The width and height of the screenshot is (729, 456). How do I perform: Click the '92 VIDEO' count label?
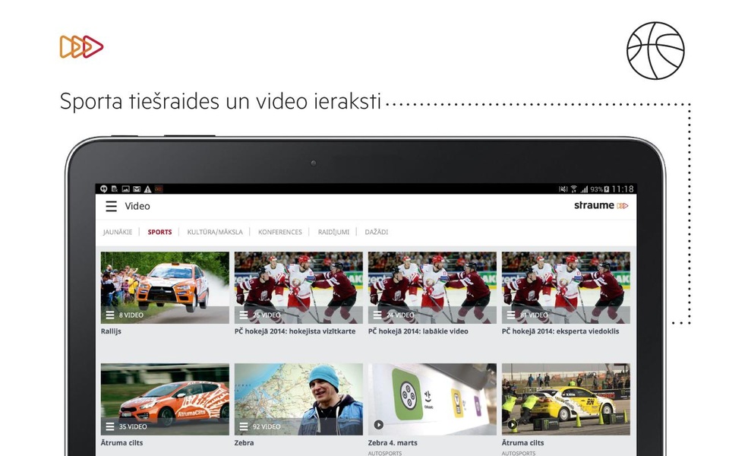pos(267,426)
